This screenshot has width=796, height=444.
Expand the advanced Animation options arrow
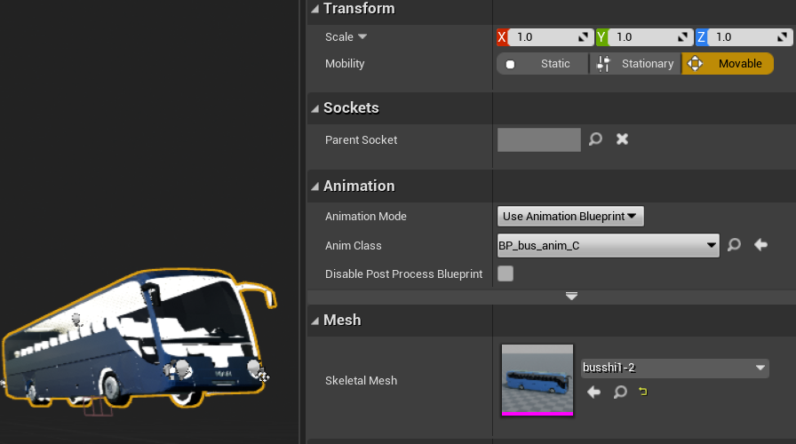(x=571, y=296)
